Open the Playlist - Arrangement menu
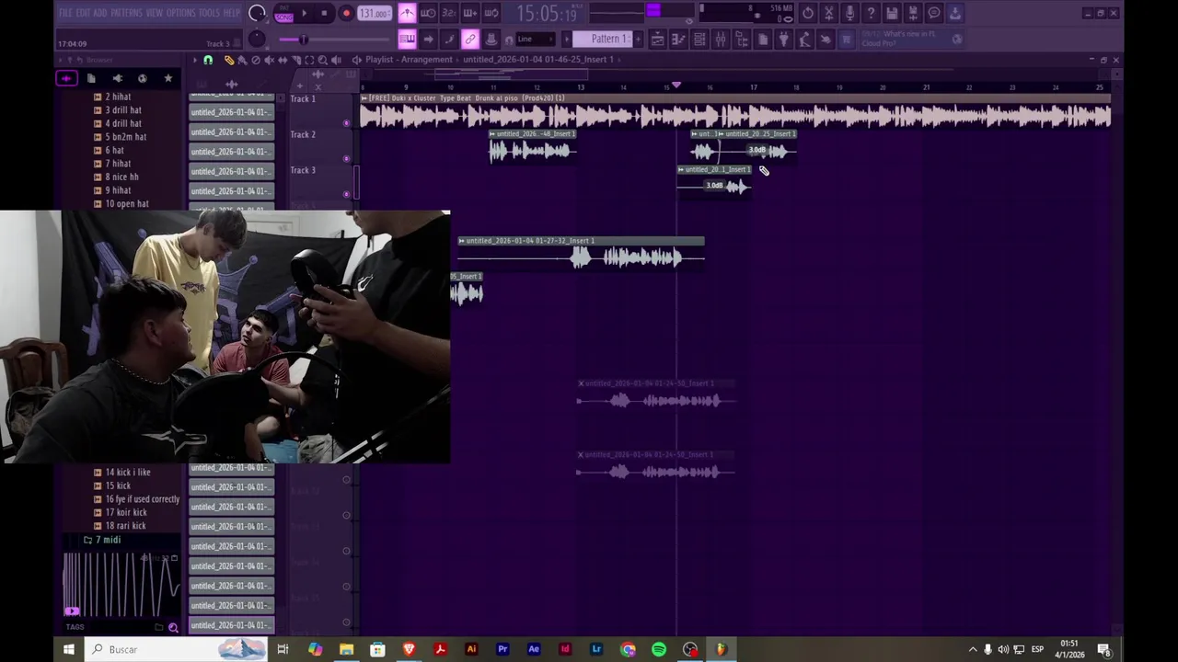The image size is (1178, 662). [x=409, y=60]
